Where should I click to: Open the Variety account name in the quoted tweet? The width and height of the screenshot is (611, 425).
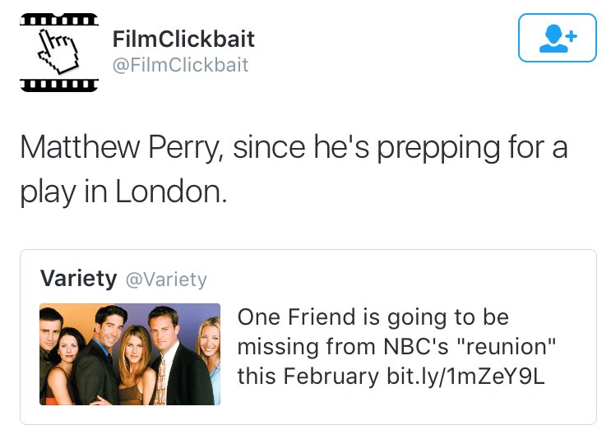(78, 279)
